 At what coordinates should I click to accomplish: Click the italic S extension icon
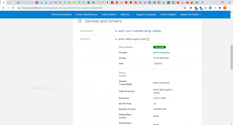215,8
